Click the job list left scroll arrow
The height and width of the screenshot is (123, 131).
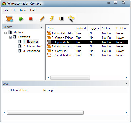tap(48, 78)
